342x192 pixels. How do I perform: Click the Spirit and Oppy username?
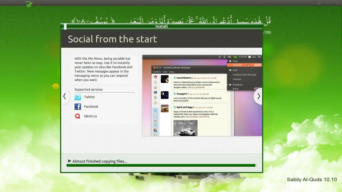coord(185,107)
